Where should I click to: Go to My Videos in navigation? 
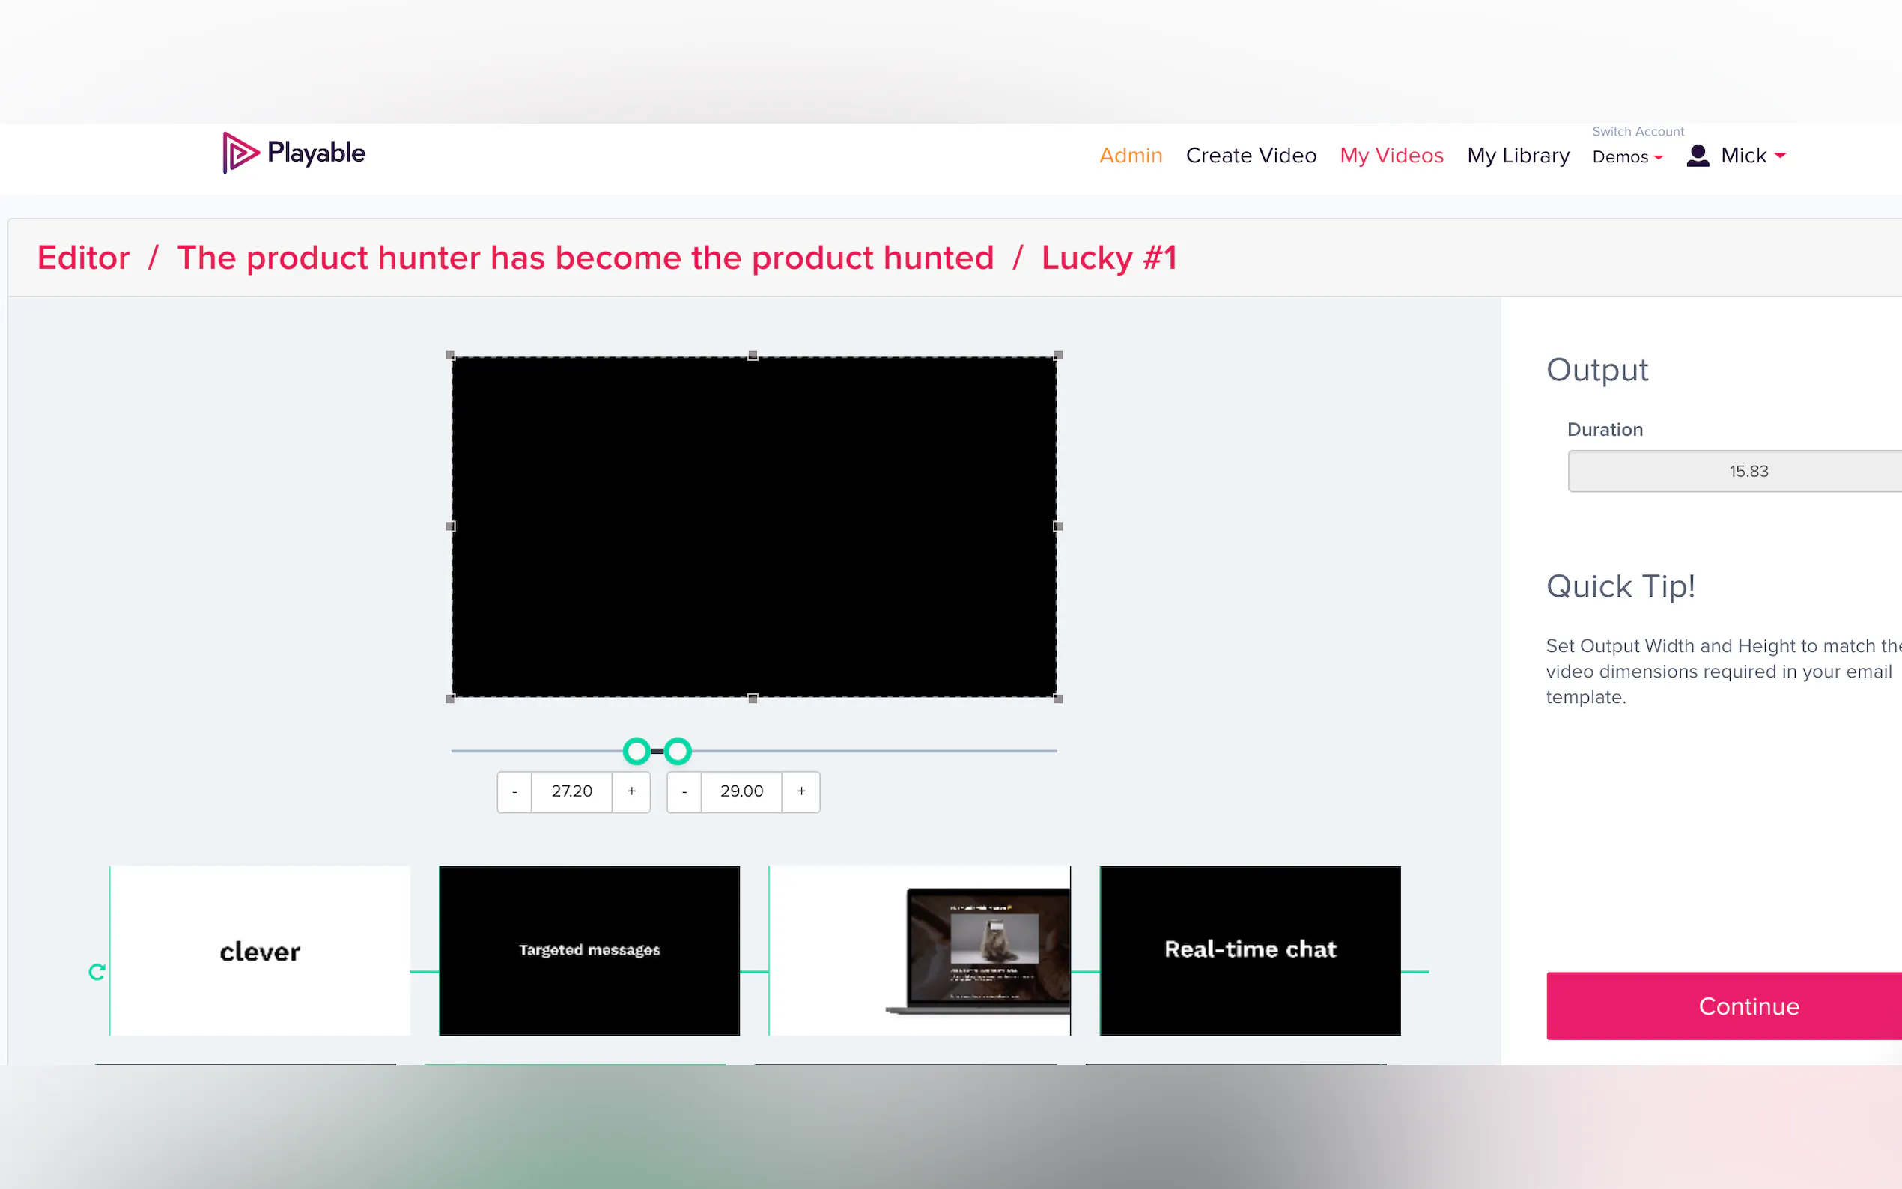coord(1391,156)
